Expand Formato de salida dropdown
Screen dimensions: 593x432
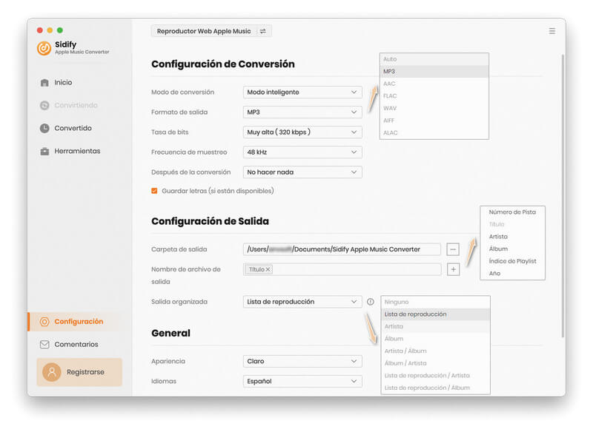coord(302,112)
